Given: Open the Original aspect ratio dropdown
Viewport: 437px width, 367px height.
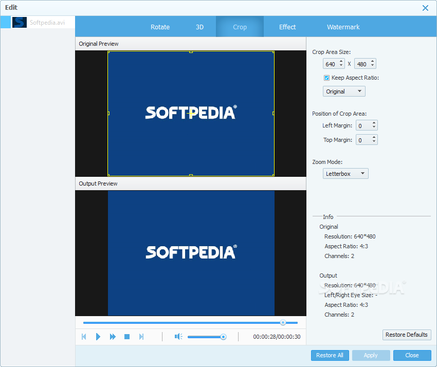Looking at the screenshot, I should [x=344, y=91].
